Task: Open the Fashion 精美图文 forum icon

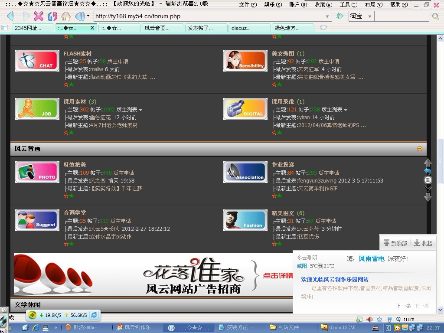Action: click(x=245, y=220)
